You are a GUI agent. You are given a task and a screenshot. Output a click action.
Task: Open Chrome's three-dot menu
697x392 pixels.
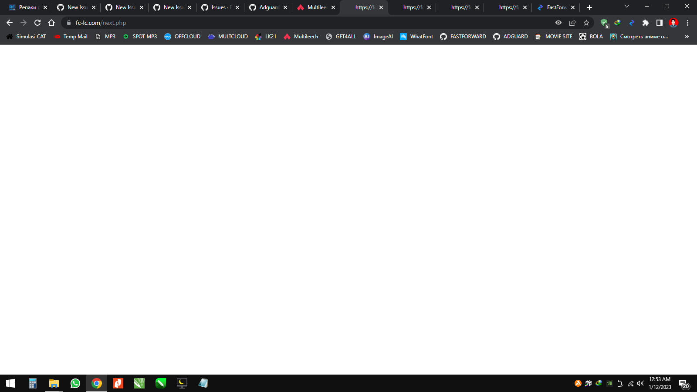tap(688, 23)
